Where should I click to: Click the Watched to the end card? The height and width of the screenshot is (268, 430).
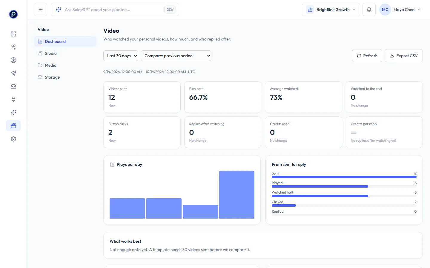coord(384,97)
